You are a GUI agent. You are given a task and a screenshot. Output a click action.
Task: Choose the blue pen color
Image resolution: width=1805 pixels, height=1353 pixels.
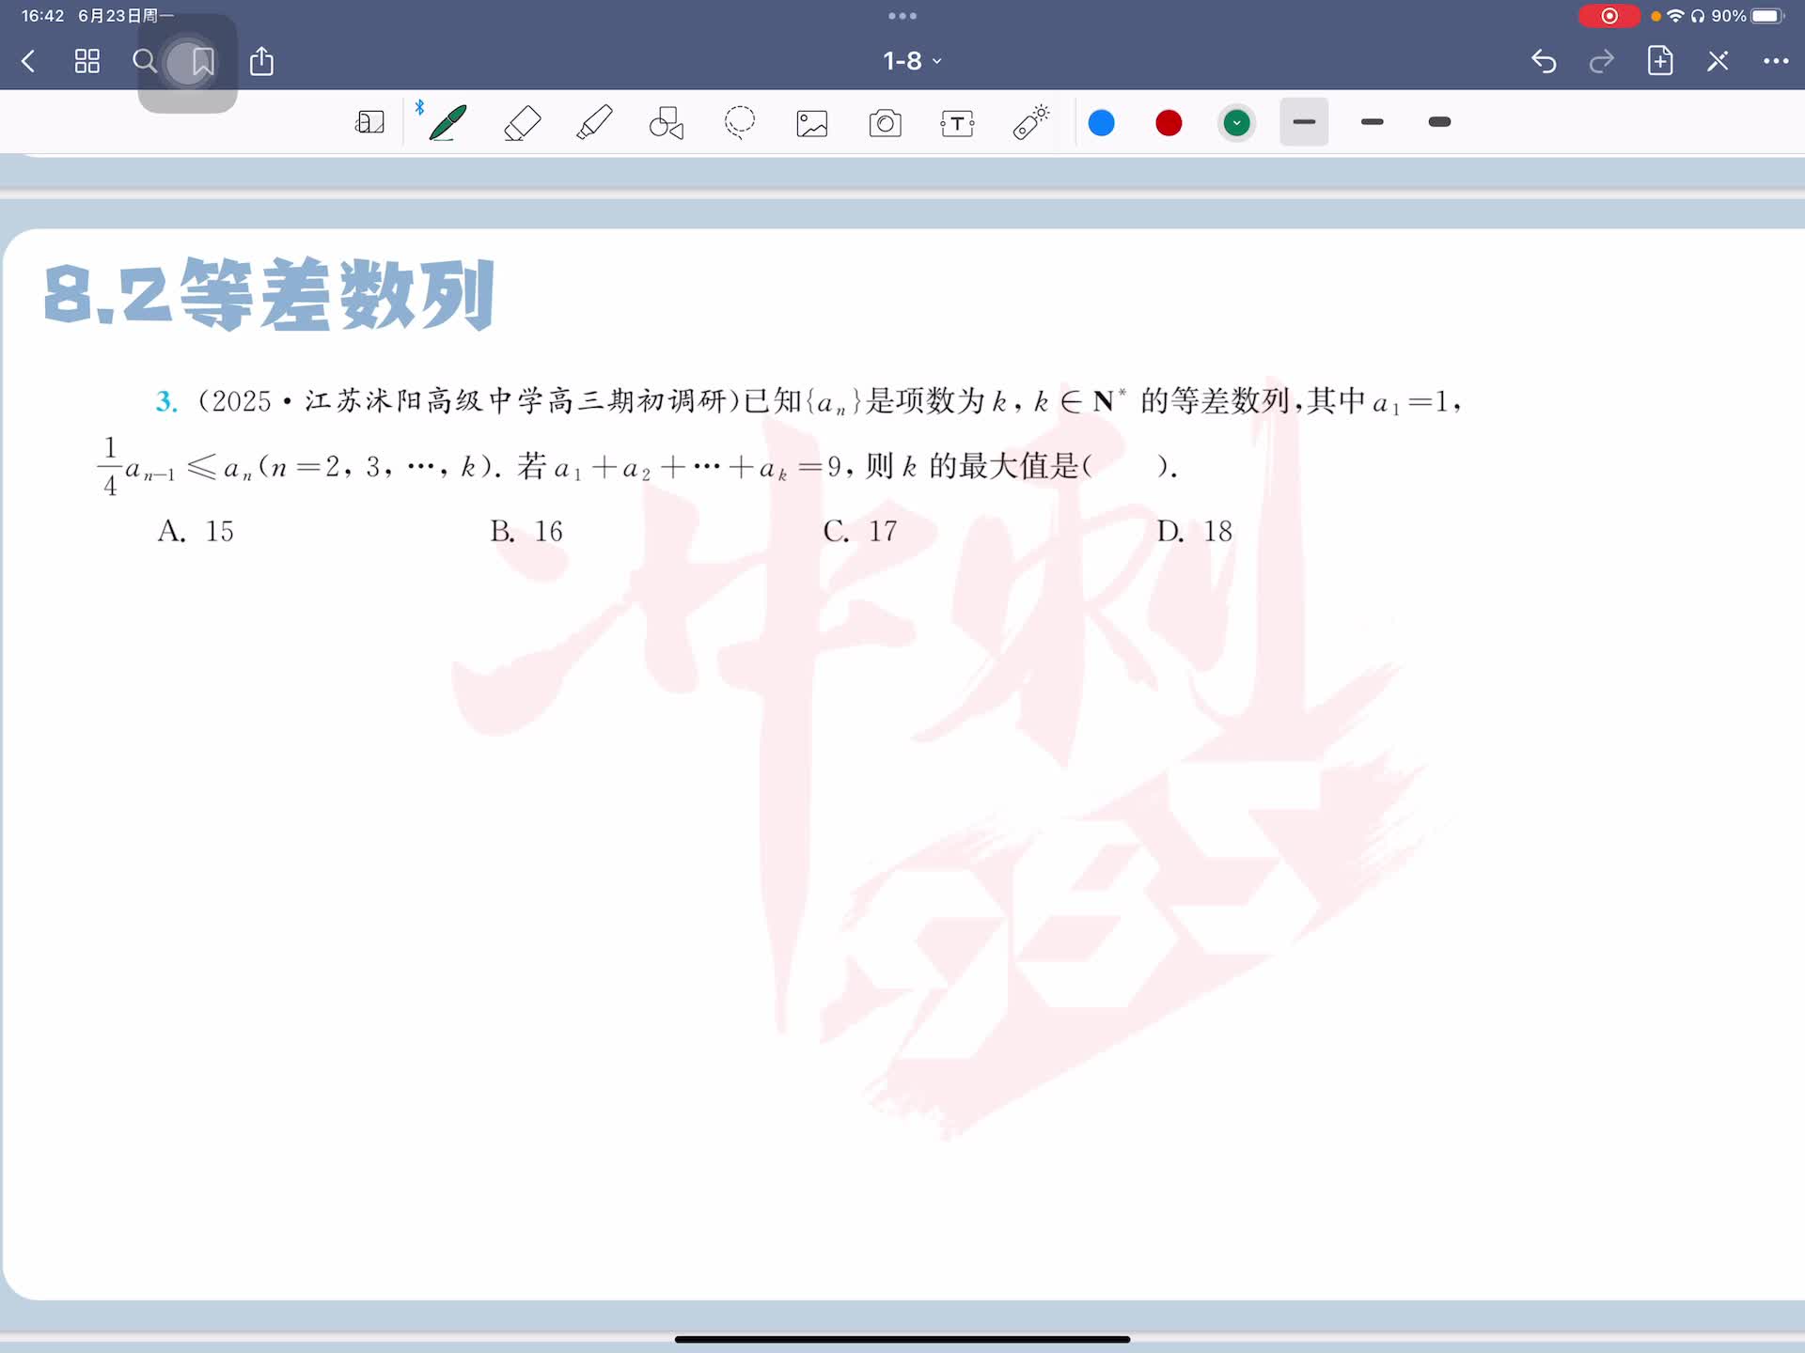coord(1101,123)
